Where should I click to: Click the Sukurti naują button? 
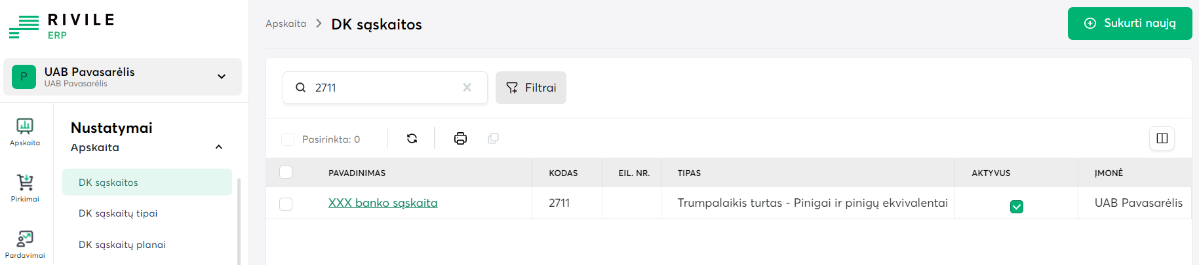(x=1130, y=24)
